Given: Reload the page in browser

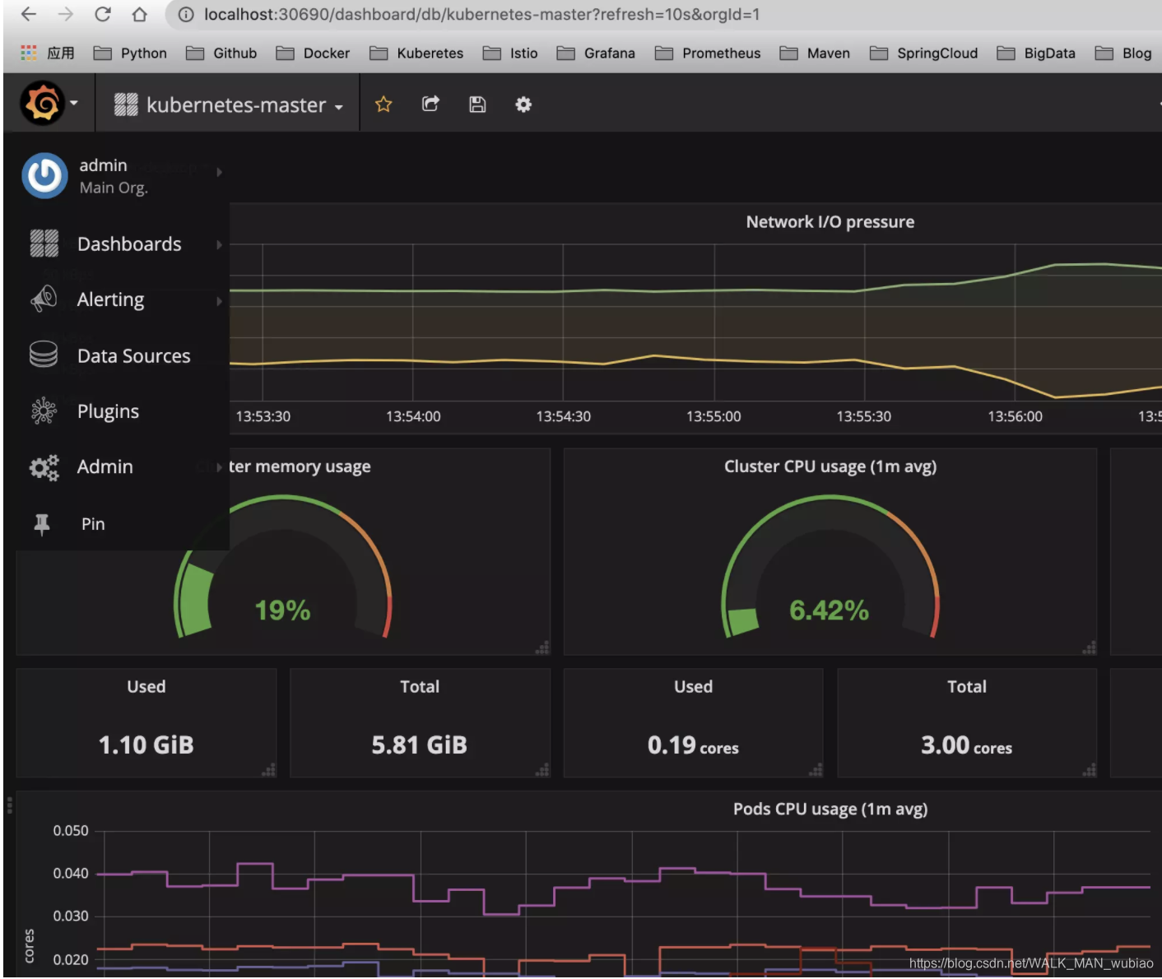Looking at the screenshot, I should [x=103, y=14].
